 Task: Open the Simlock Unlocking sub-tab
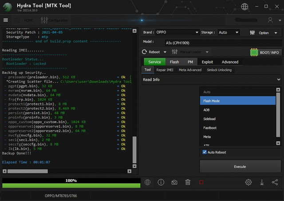click(x=219, y=70)
